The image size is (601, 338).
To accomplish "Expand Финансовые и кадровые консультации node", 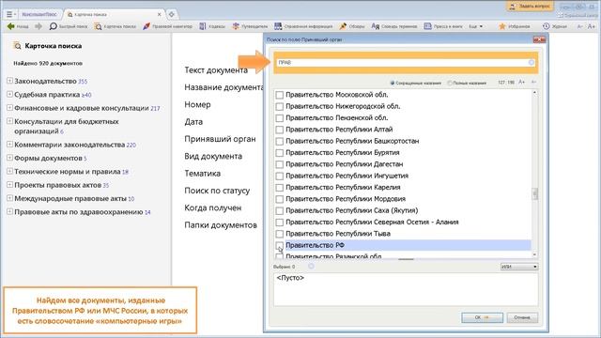I will tap(9, 108).
